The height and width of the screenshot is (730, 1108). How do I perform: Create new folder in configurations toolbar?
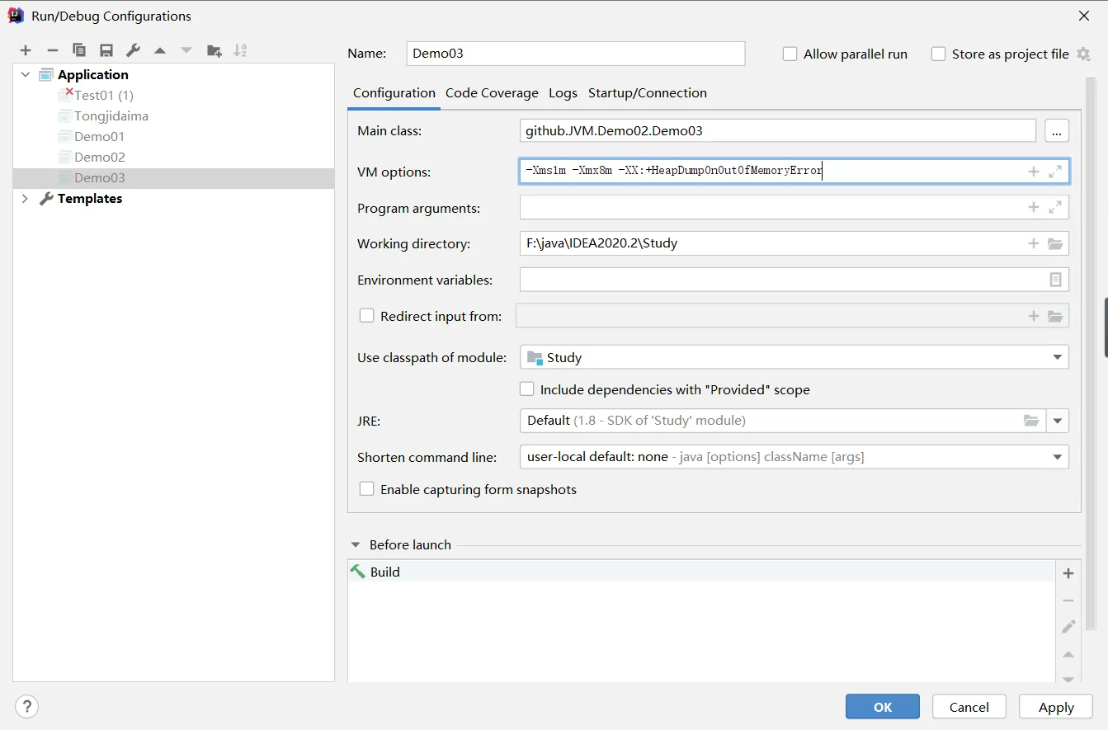tap(214, 50)
